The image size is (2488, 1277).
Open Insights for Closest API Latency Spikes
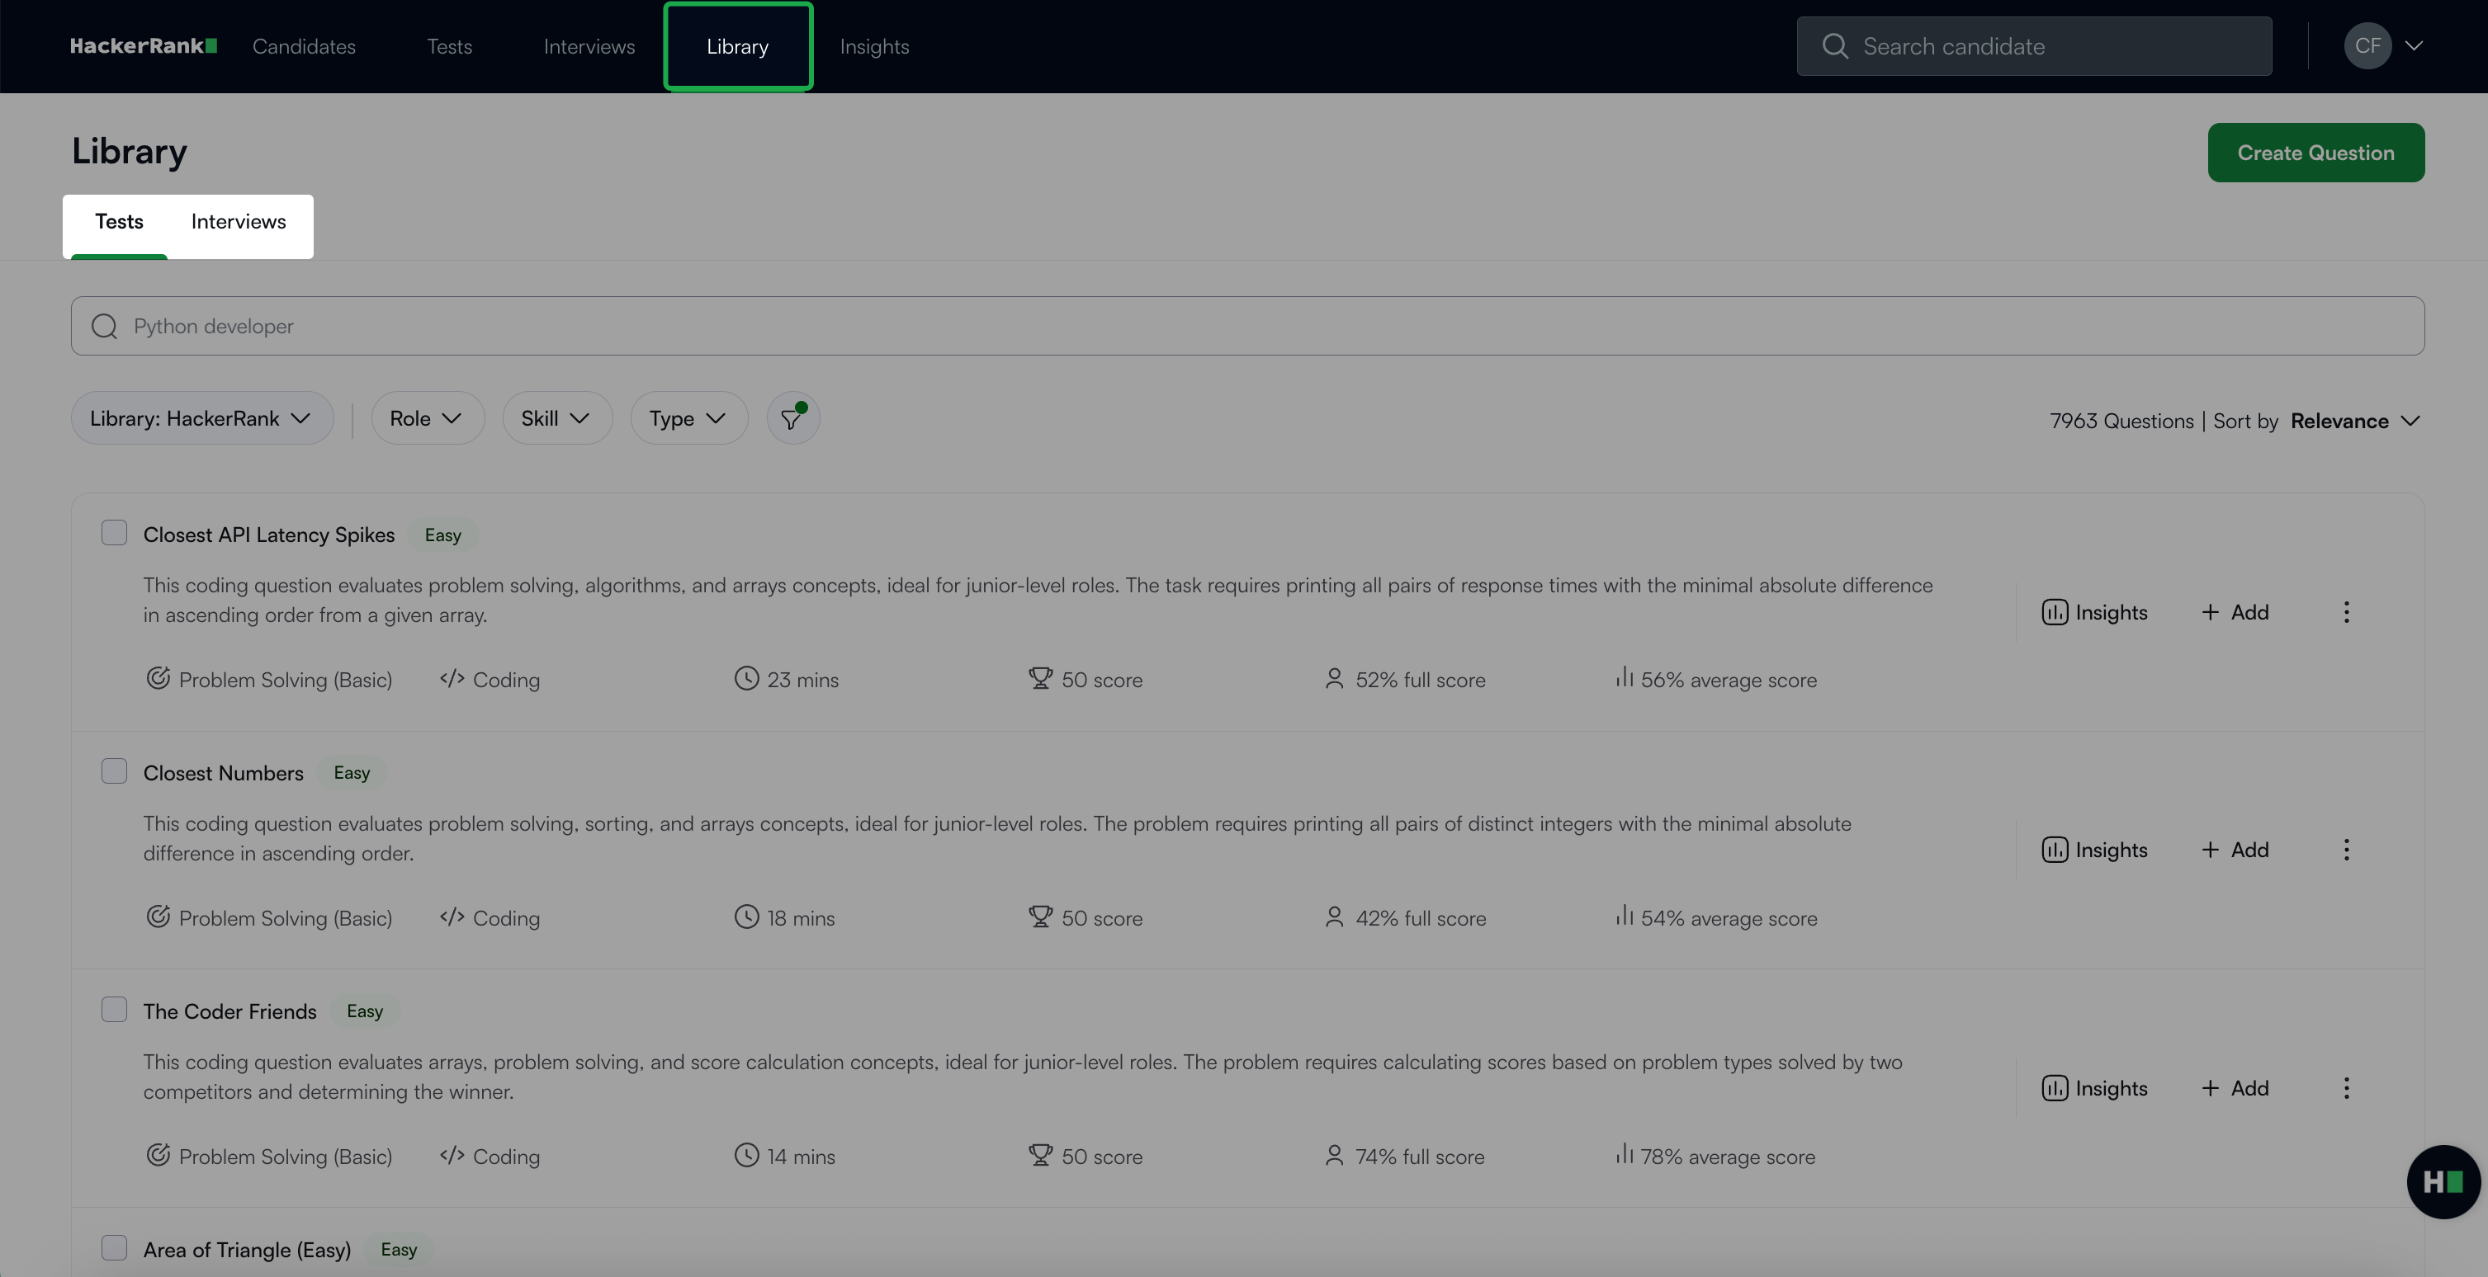(x=2094, y=612)
